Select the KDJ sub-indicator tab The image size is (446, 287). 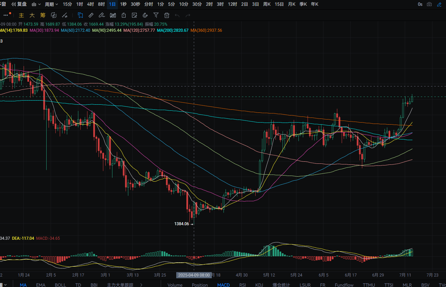259,285
